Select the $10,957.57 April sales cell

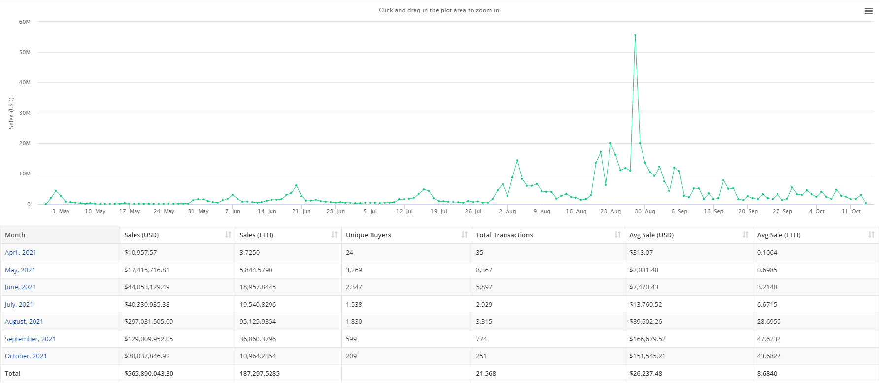tap(178, 252)
